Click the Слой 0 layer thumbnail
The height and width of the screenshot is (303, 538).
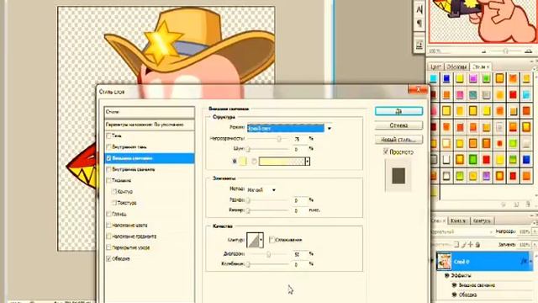[444, 262]
